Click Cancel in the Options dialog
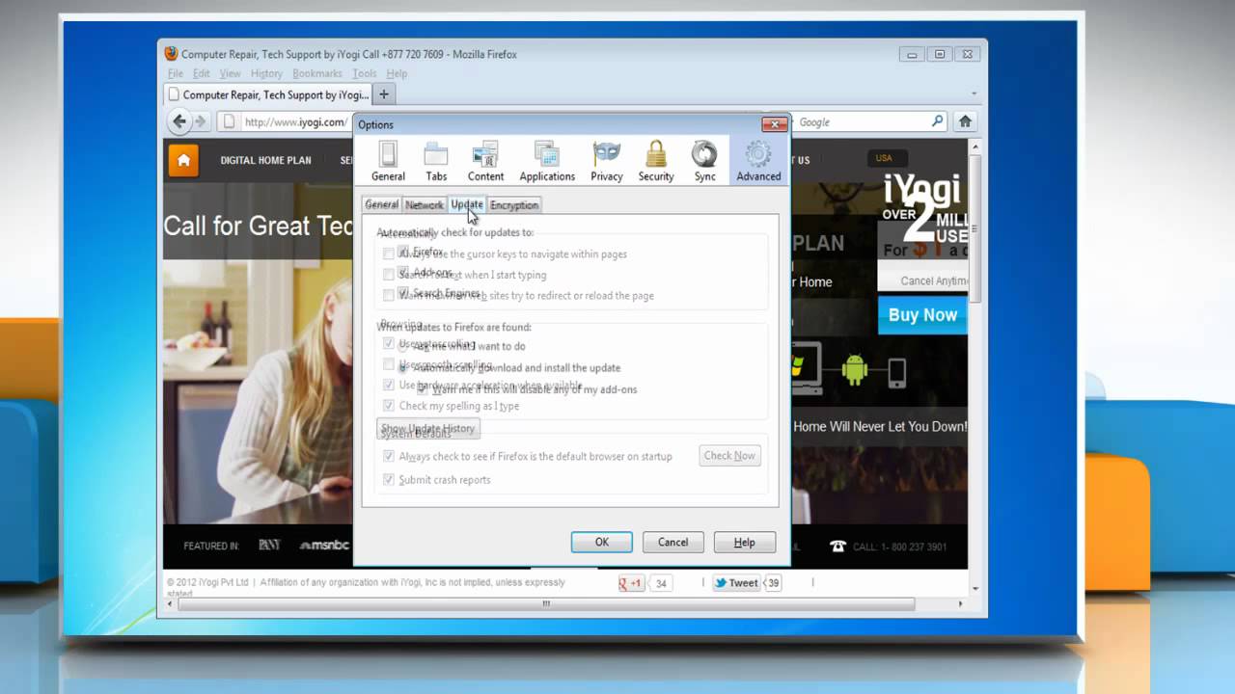The image size is (1235, 694). click(x=672, y=542)
